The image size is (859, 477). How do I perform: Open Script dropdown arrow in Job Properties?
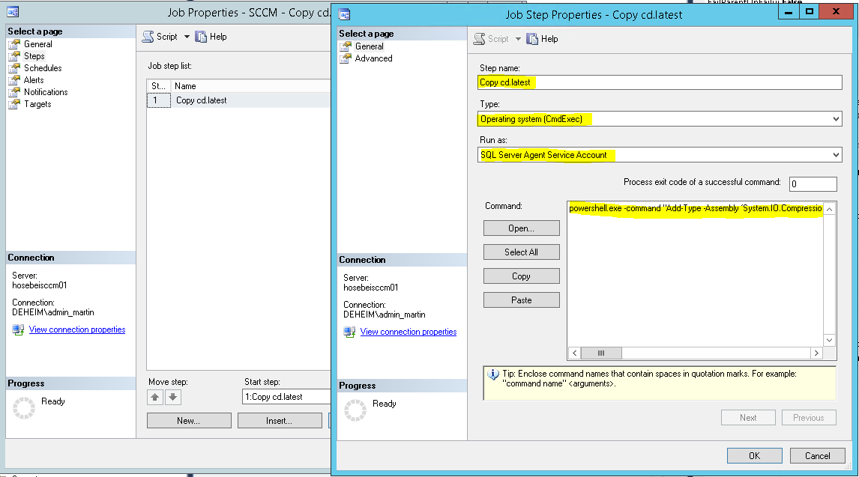[x=187, y=37]
